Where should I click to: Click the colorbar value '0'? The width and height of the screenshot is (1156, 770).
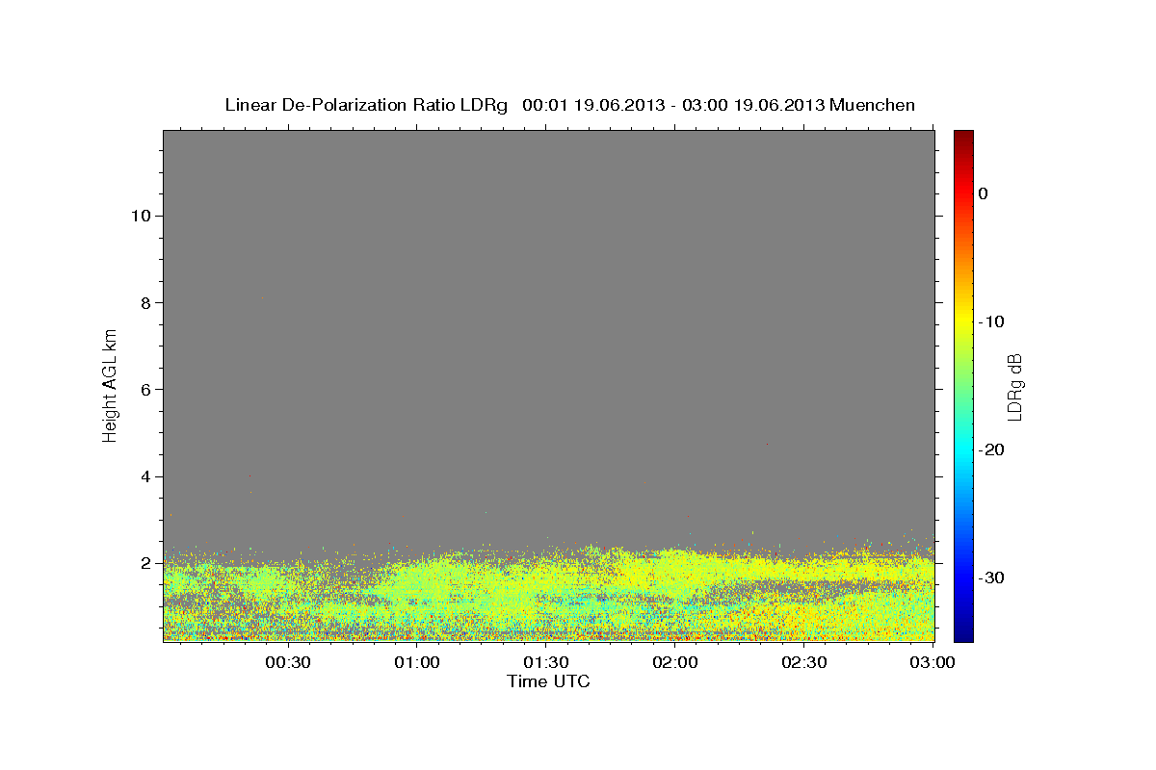point(984,193)
